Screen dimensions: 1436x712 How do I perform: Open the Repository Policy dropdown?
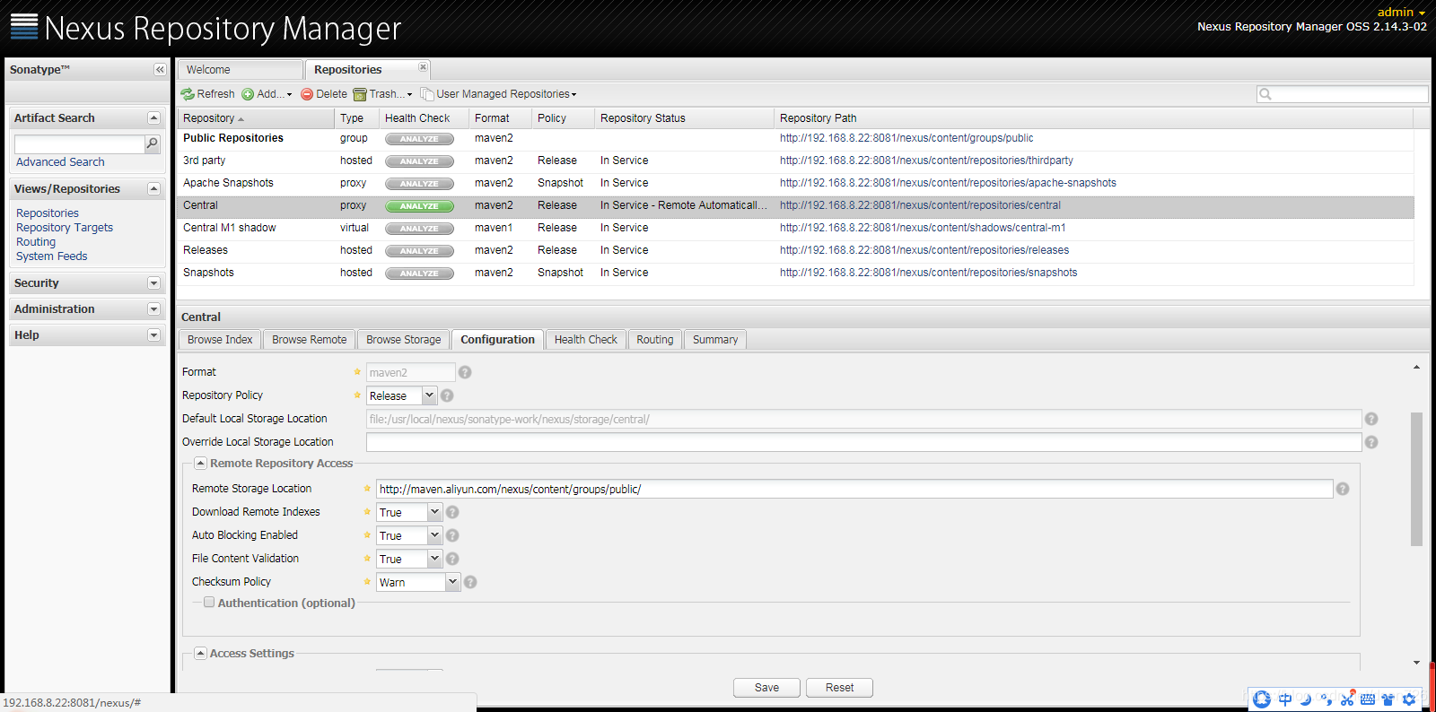[429, 395]
